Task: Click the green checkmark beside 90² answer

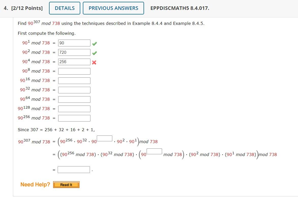Action: [x=94, y=53]
